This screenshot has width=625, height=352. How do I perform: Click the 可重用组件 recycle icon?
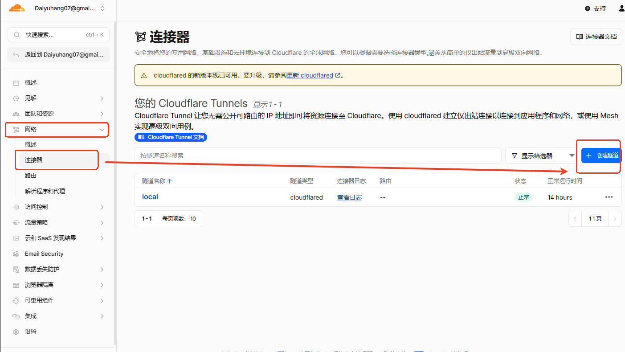click(x=16, y=301)
